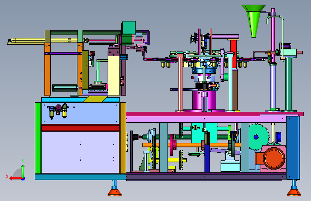This screenshot has width=311, height=201.
Task: Select the 'Y' axis label
Action: click(x=23, y=161)
